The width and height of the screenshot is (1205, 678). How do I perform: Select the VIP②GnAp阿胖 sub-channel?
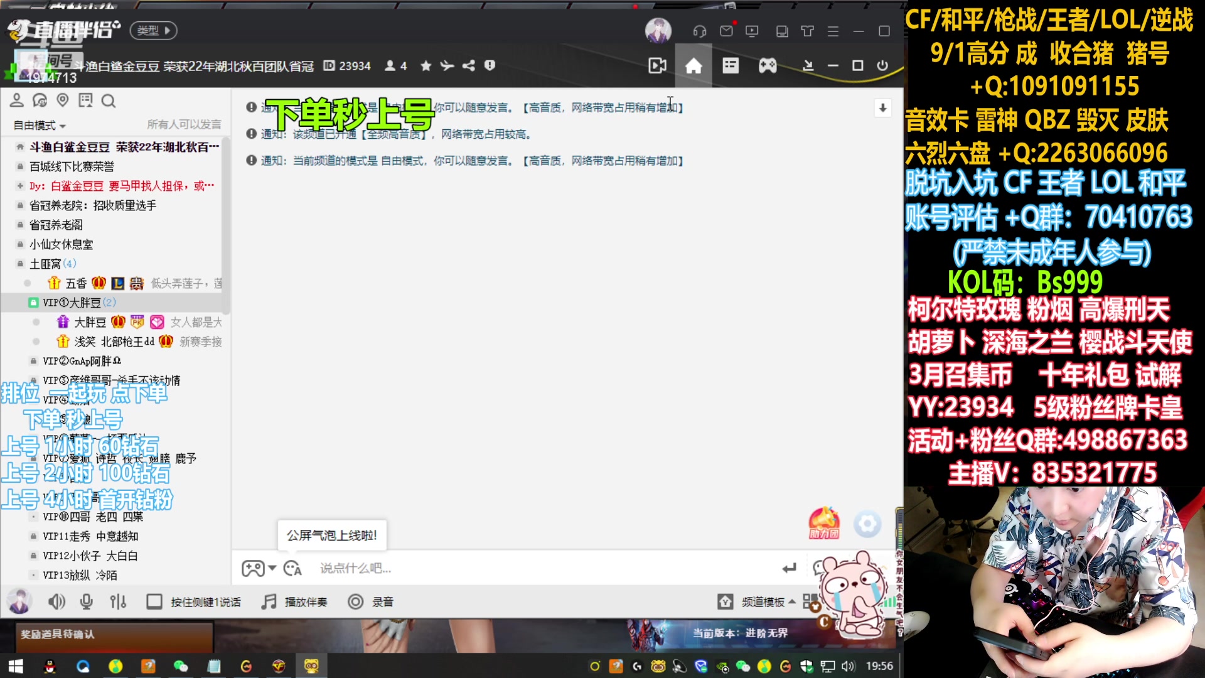(82, 361)
